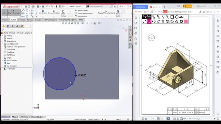The width and height of the screenshot is (221, 124).
Task: Toggle the cursor arrow mode in ScreenMarker
Action: [144, 21]
